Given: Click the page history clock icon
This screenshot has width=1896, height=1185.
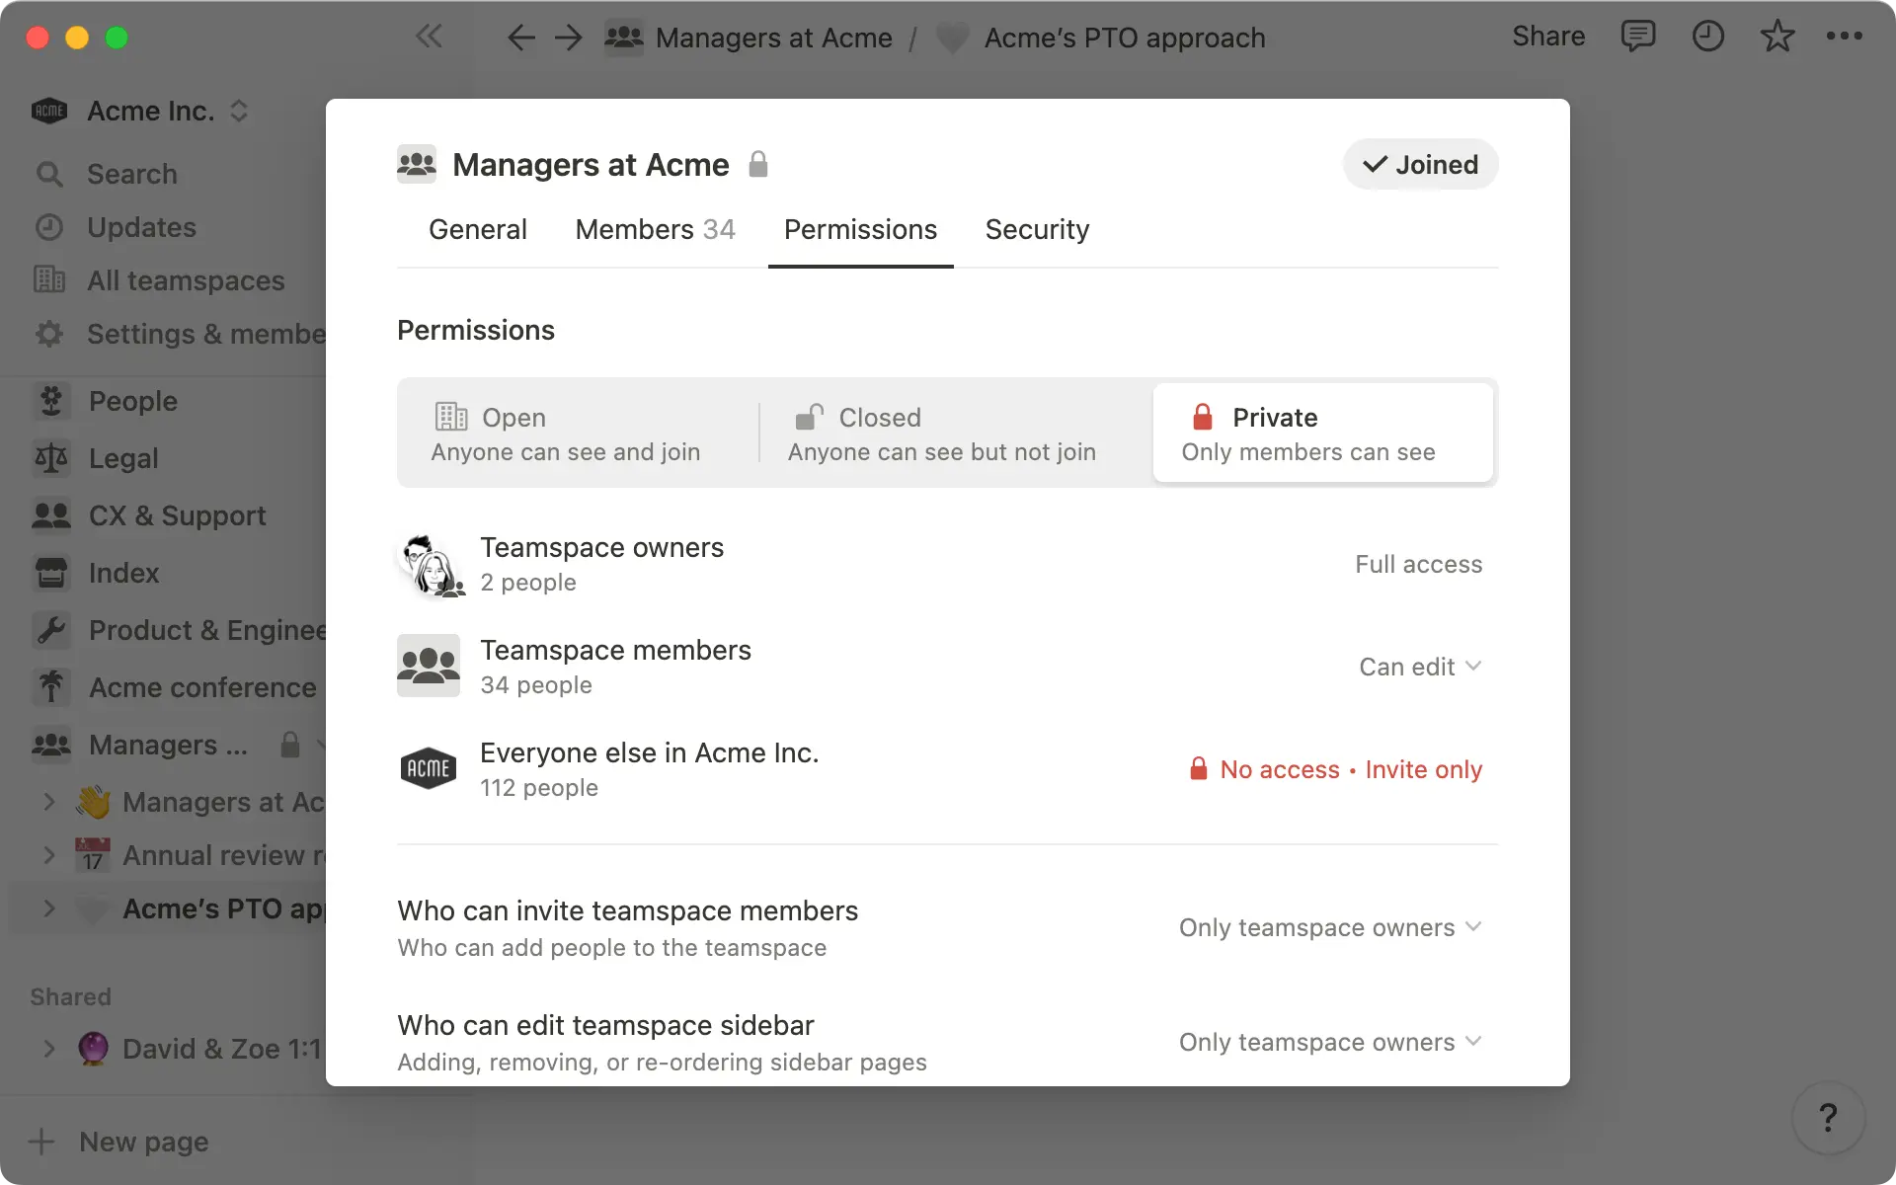Looking at the screenshot, I should (1707, 37).
